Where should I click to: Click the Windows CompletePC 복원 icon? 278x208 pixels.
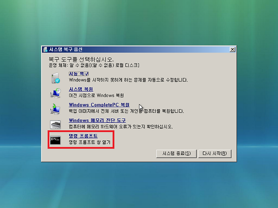(x=55, y=109)
